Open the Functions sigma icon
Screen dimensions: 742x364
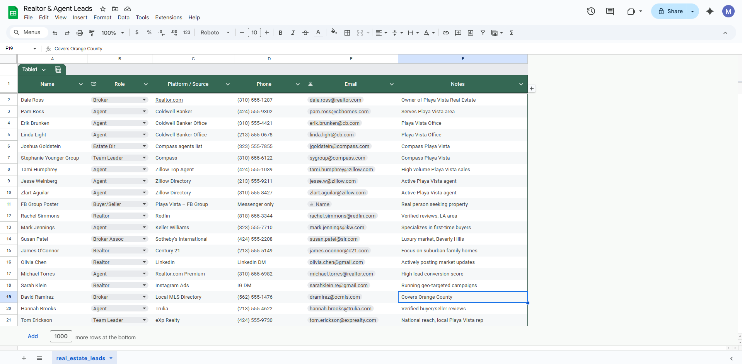click(511, 33)
